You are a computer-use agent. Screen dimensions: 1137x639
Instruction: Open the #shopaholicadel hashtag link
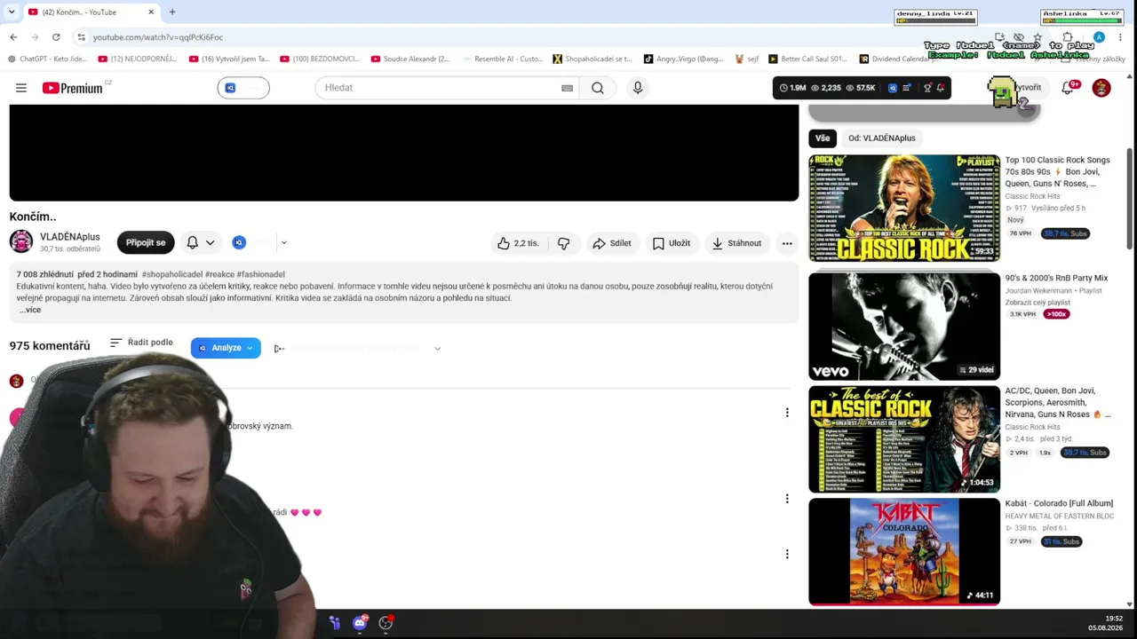click(172, 275)
